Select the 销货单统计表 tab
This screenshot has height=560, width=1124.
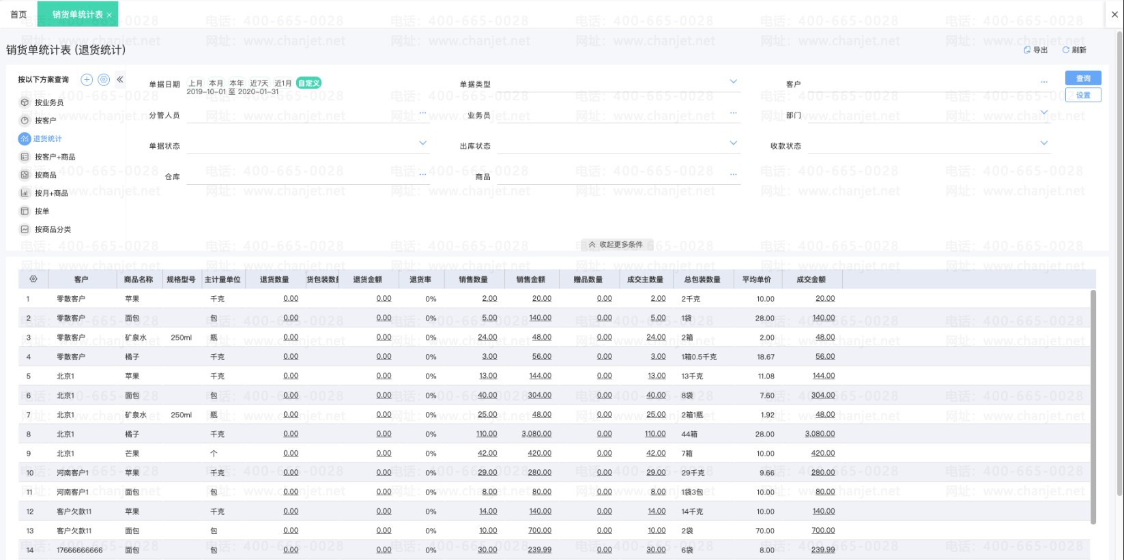[x=78, y=14]
